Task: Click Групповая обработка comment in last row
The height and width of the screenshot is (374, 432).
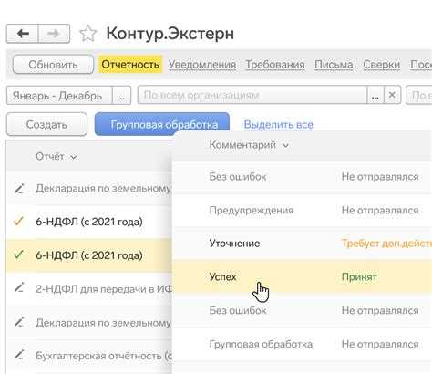Action: [261, 344]
